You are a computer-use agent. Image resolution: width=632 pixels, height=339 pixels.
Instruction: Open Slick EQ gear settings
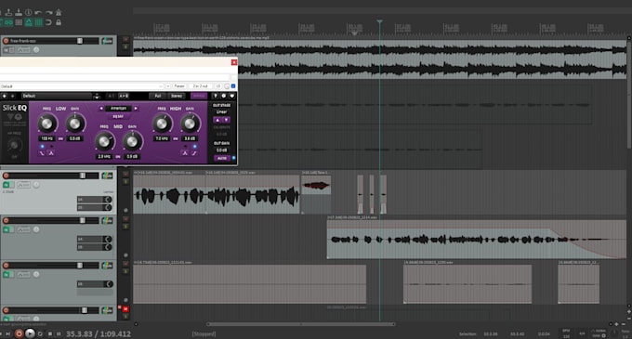(x=224, y=96)
